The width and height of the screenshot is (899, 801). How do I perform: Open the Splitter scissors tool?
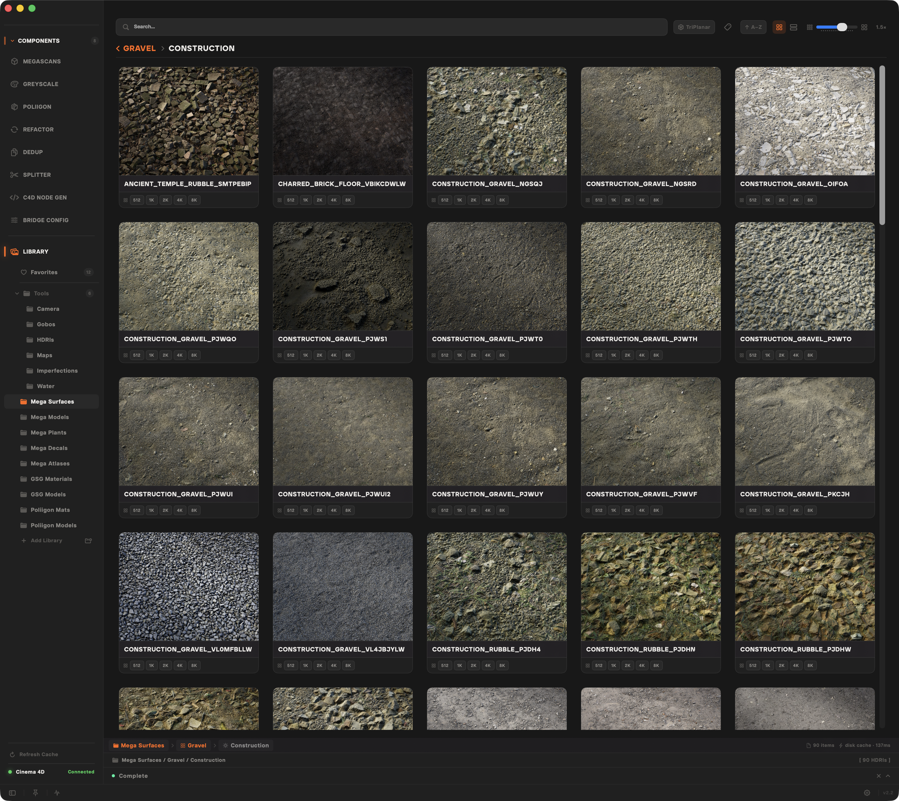point(37,175)
